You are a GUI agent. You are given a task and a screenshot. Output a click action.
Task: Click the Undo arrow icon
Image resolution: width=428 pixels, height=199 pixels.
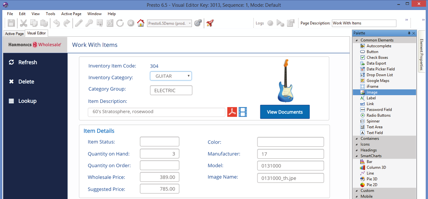pyautogui.click(x=56, y=23)
